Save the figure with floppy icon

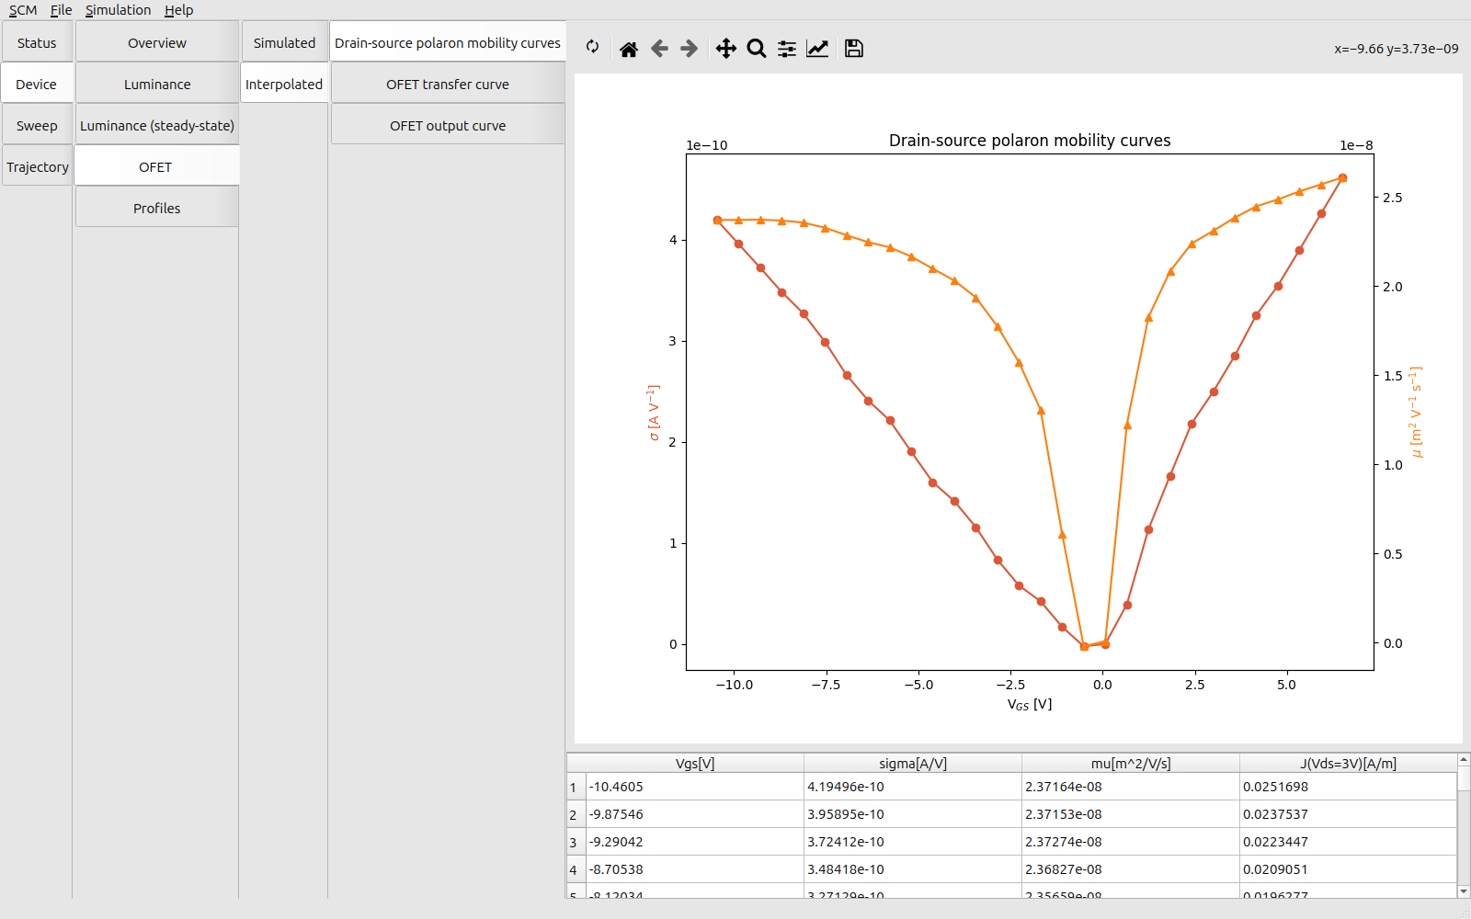(854, 49)
